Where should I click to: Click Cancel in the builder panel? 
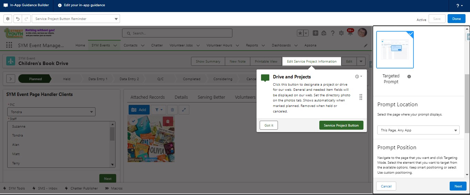(386, 186)
